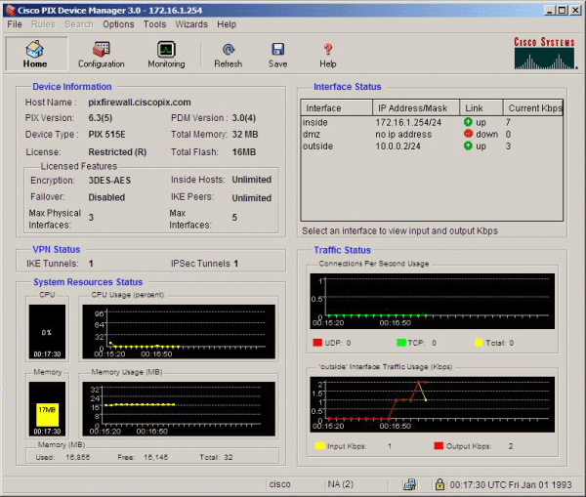
Task: Open the Options menu
Action: [118, 23]
